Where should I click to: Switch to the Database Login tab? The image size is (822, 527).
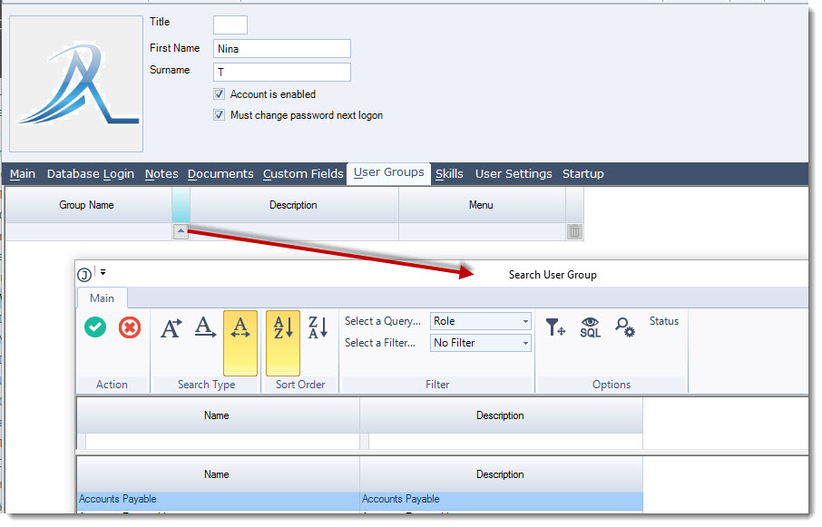[91, 174]
